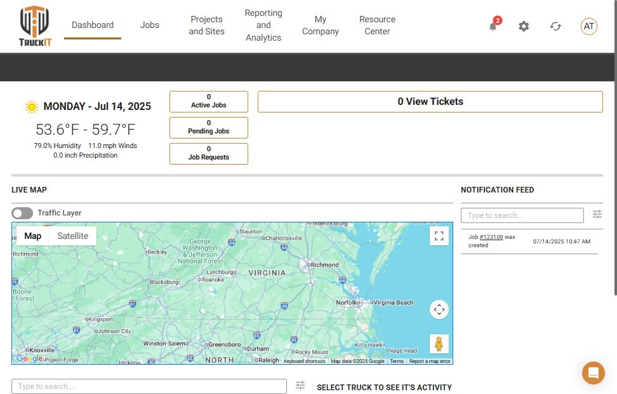The width and height of the screenshot is (617, 394).
Task: Open the Jobs menu
Action: tap(150, 25)
